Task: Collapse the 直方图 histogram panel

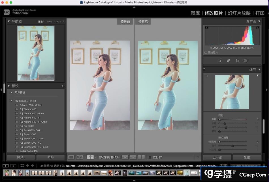Action: pos(259,21)
